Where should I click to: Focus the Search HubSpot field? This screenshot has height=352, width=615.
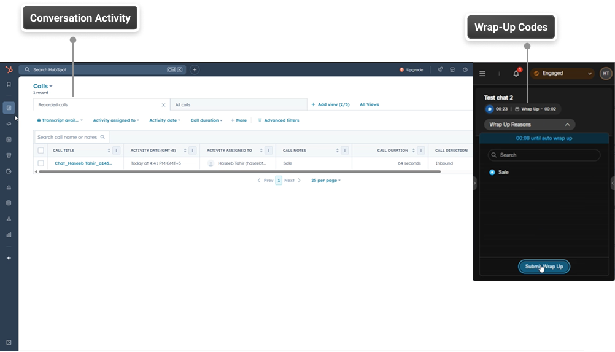(102, 70)
